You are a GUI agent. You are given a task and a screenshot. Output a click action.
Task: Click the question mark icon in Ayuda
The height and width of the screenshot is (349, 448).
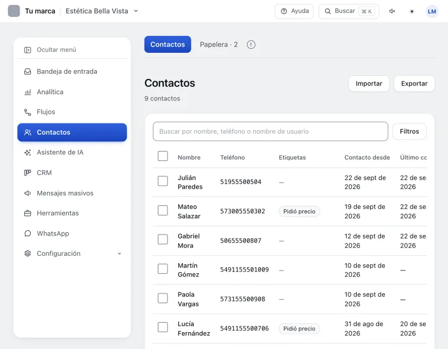(284, 11)
